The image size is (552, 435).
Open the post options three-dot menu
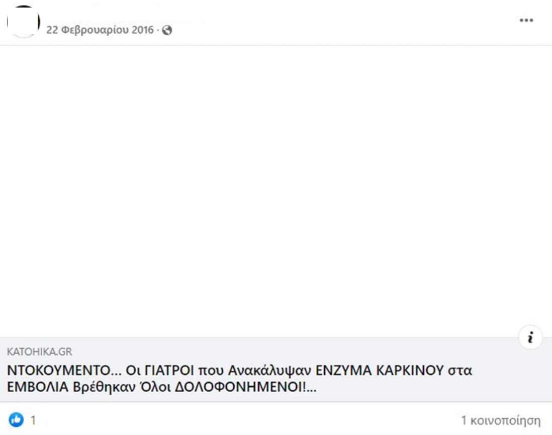(x=526, y=21)
